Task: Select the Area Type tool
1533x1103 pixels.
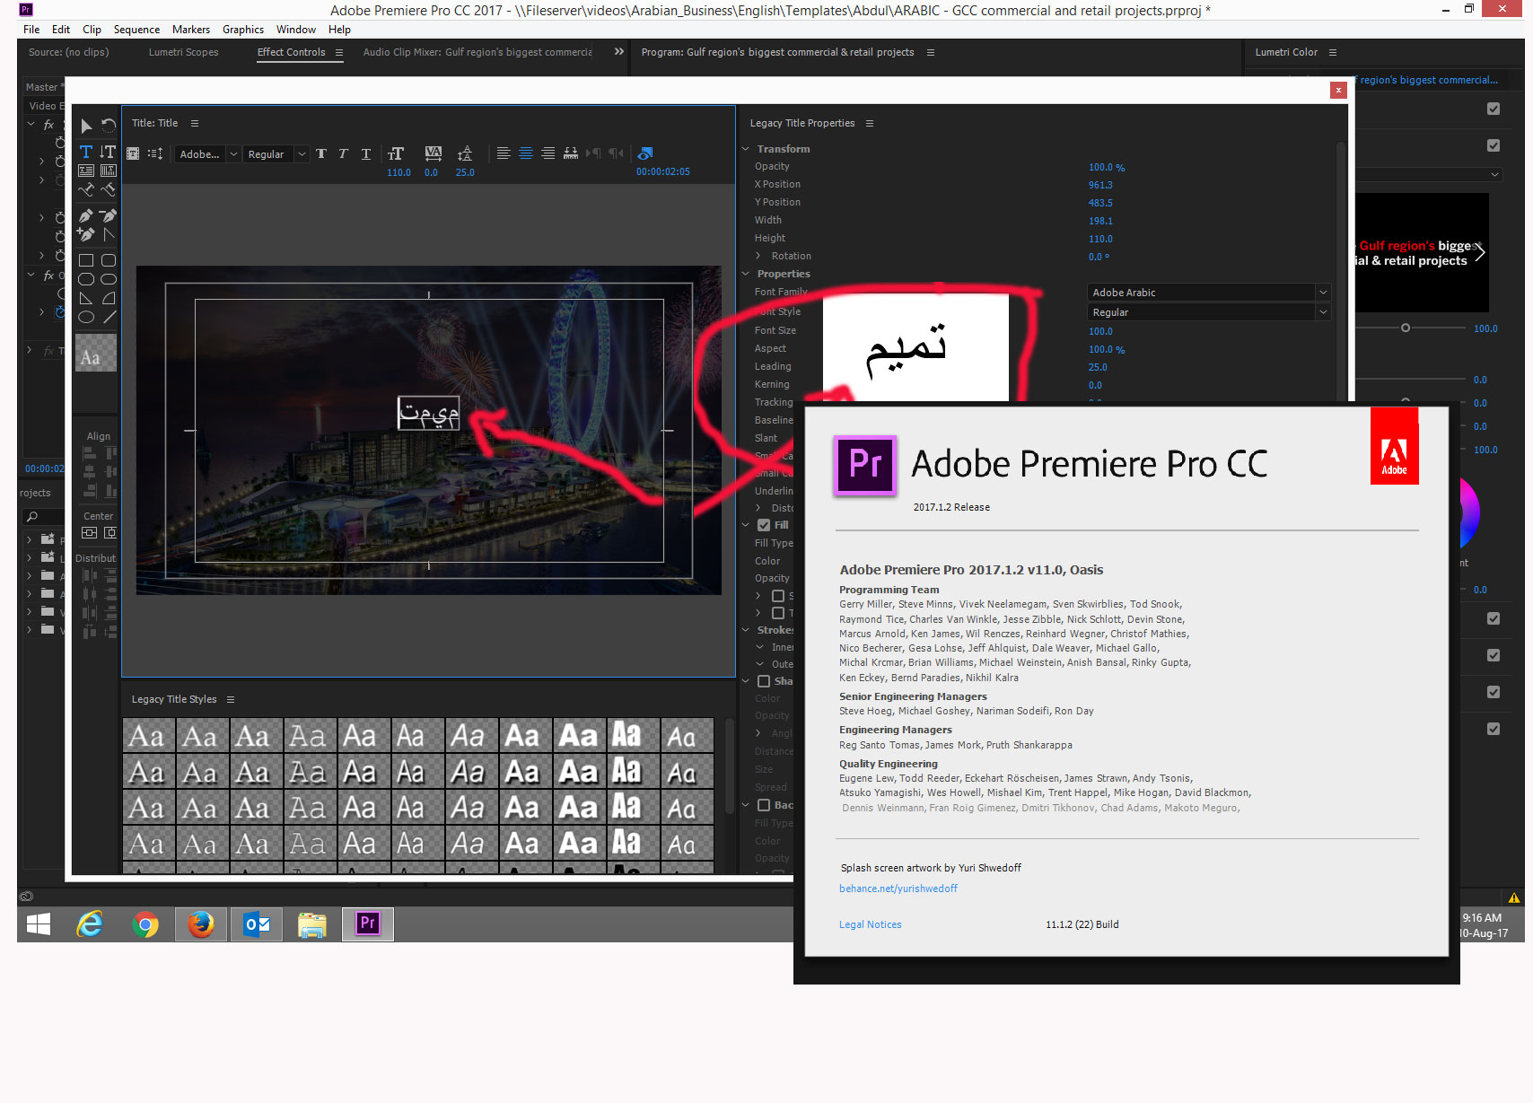Action: tap(86, 171)
